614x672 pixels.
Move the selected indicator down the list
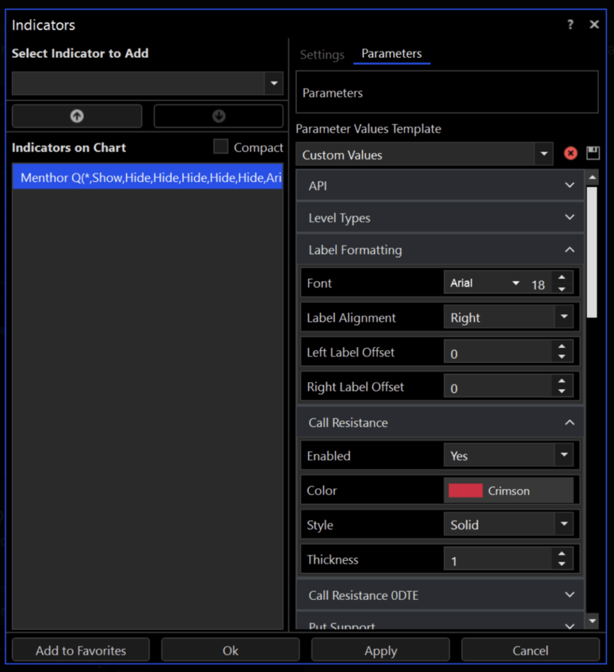tap(218, 116)
